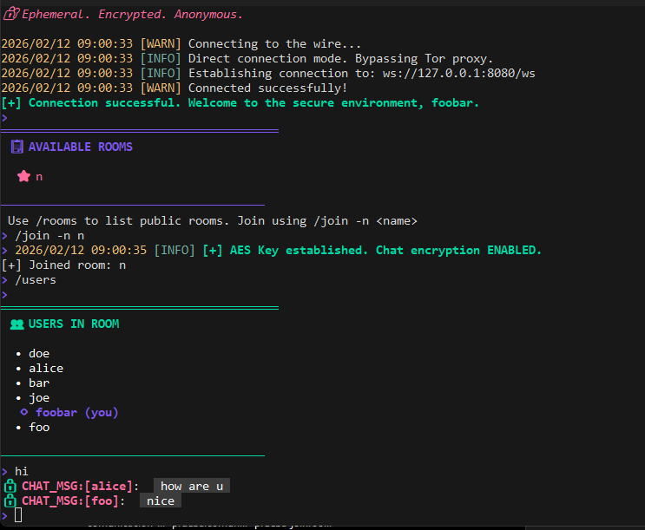This screenshot has width=645, height=530.
Task: Click the cursor box at the bottom prompt
Action: coord(18,516)
